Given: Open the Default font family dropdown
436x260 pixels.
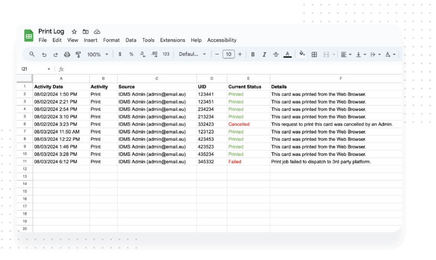Looking at the screenshot, I should 192,54.
